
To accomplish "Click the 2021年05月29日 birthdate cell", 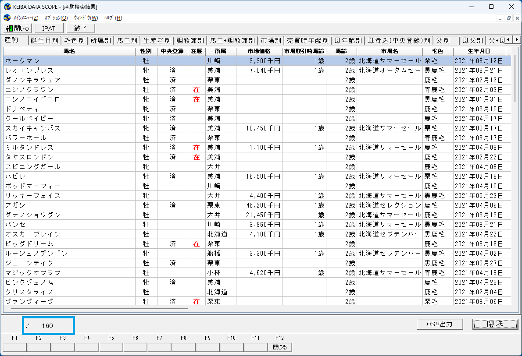I will click(x=479, y=196).
